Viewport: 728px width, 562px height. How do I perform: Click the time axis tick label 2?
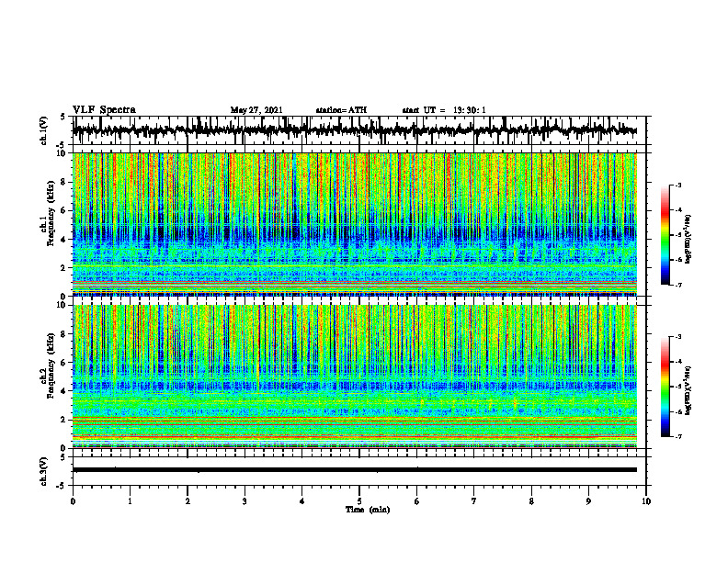(x=188, y=501)
